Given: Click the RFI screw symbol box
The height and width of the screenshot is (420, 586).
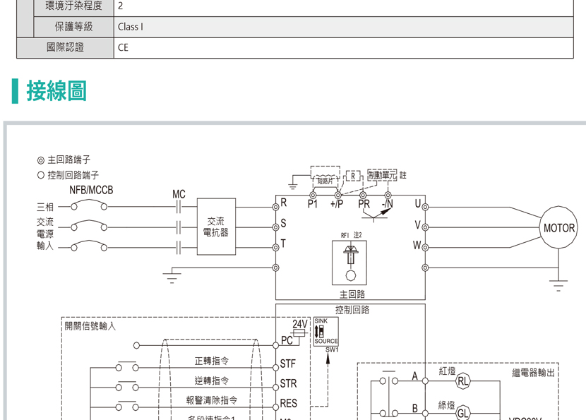Looking at the screenshot, I should pyautogui.click(x=349, y=263).
